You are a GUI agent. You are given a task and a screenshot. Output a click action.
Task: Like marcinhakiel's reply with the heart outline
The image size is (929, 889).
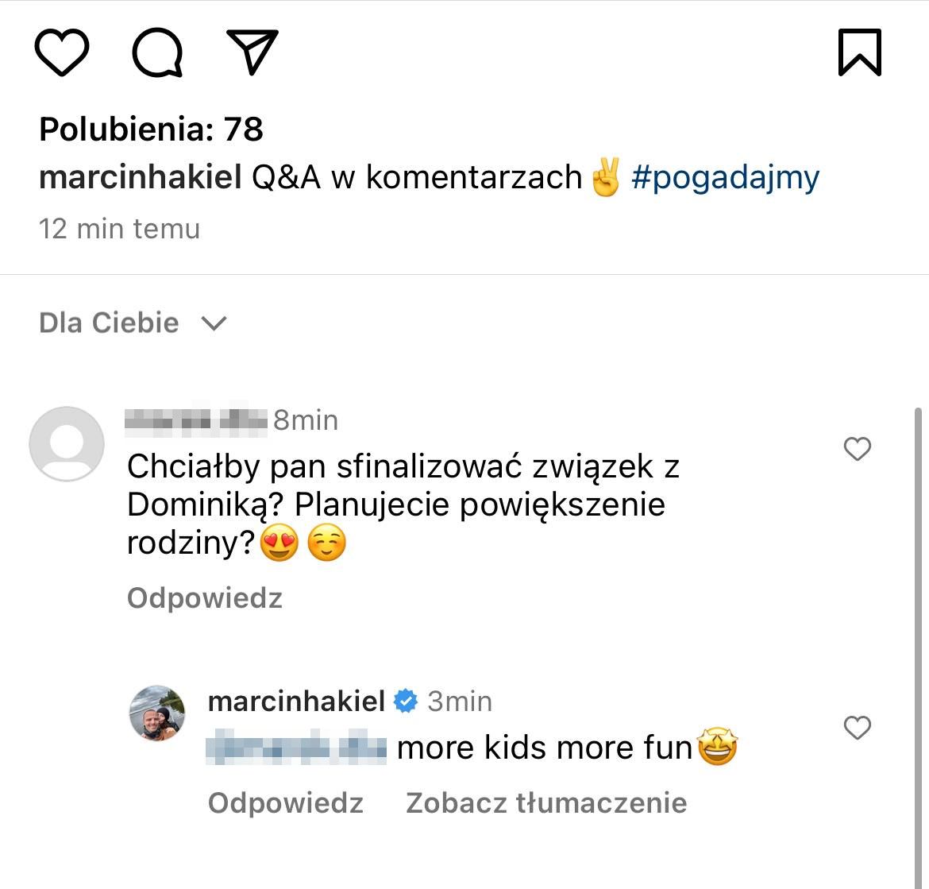click(857, 728)
